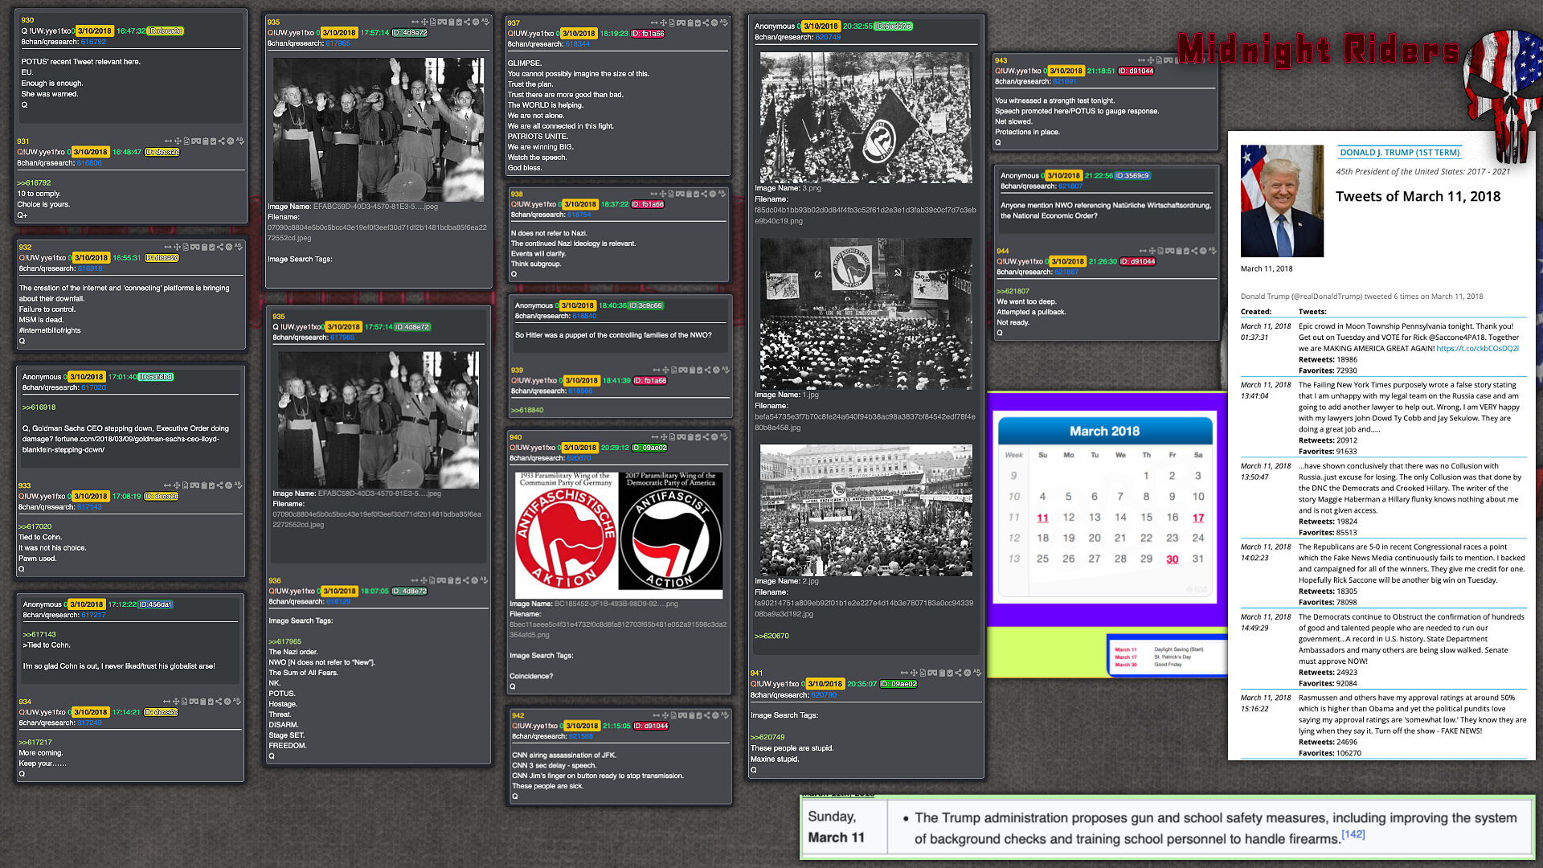The height and width of the screenshot is (868, 1543).
Task: Click the >>616792 reply link in post 931
Action: 34,182
